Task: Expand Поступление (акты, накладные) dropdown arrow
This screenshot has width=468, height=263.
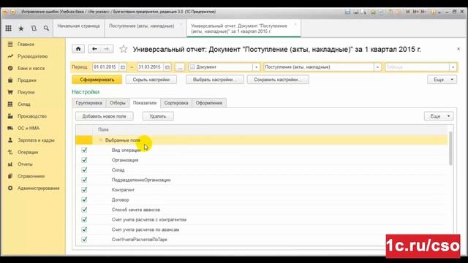Action: 377,67
